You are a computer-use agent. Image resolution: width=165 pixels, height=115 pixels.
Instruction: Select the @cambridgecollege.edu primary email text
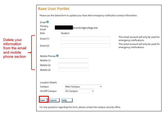[x=85, y=28]
